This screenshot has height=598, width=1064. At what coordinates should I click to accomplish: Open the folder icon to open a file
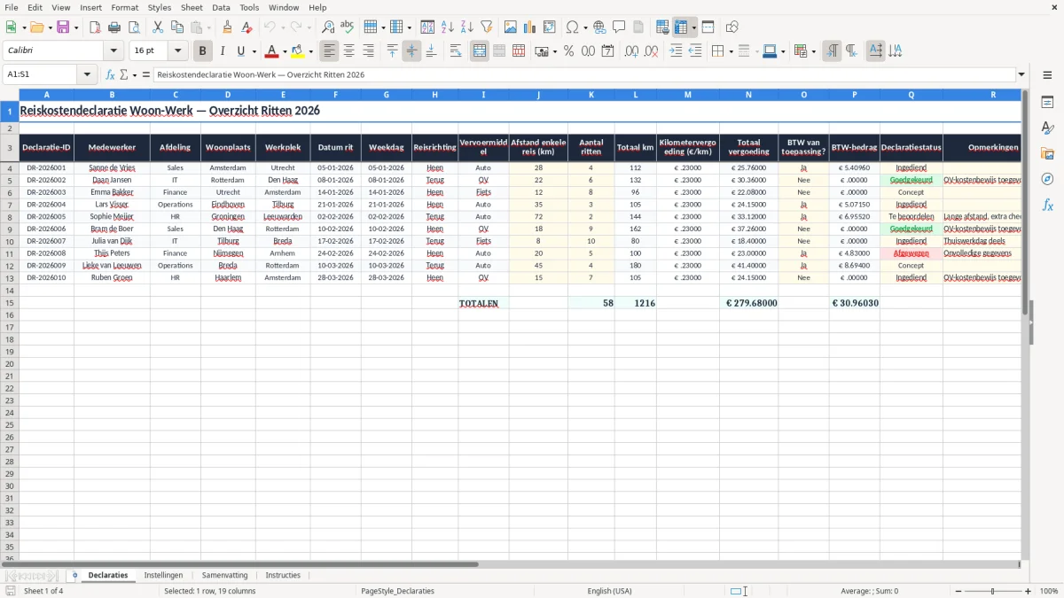tap(35, 27)
